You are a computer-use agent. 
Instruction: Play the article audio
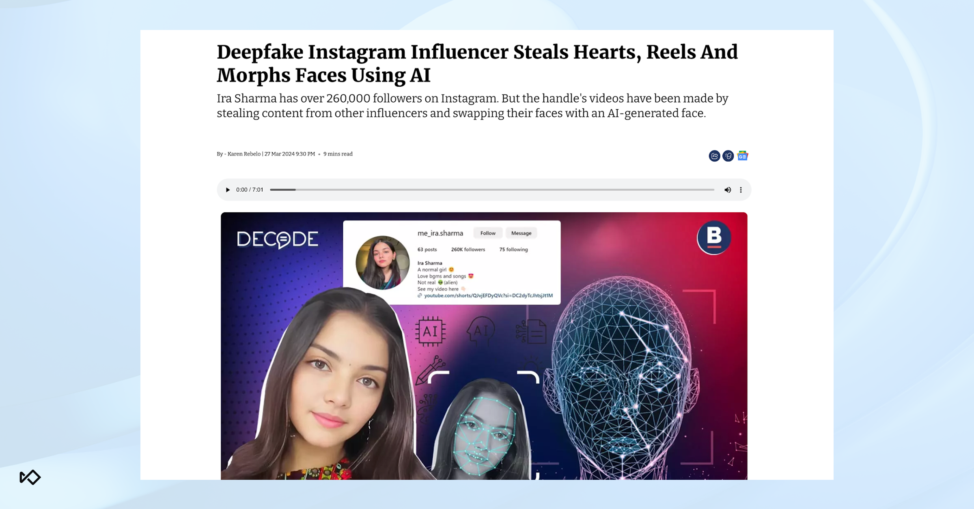tap(228, 190)
